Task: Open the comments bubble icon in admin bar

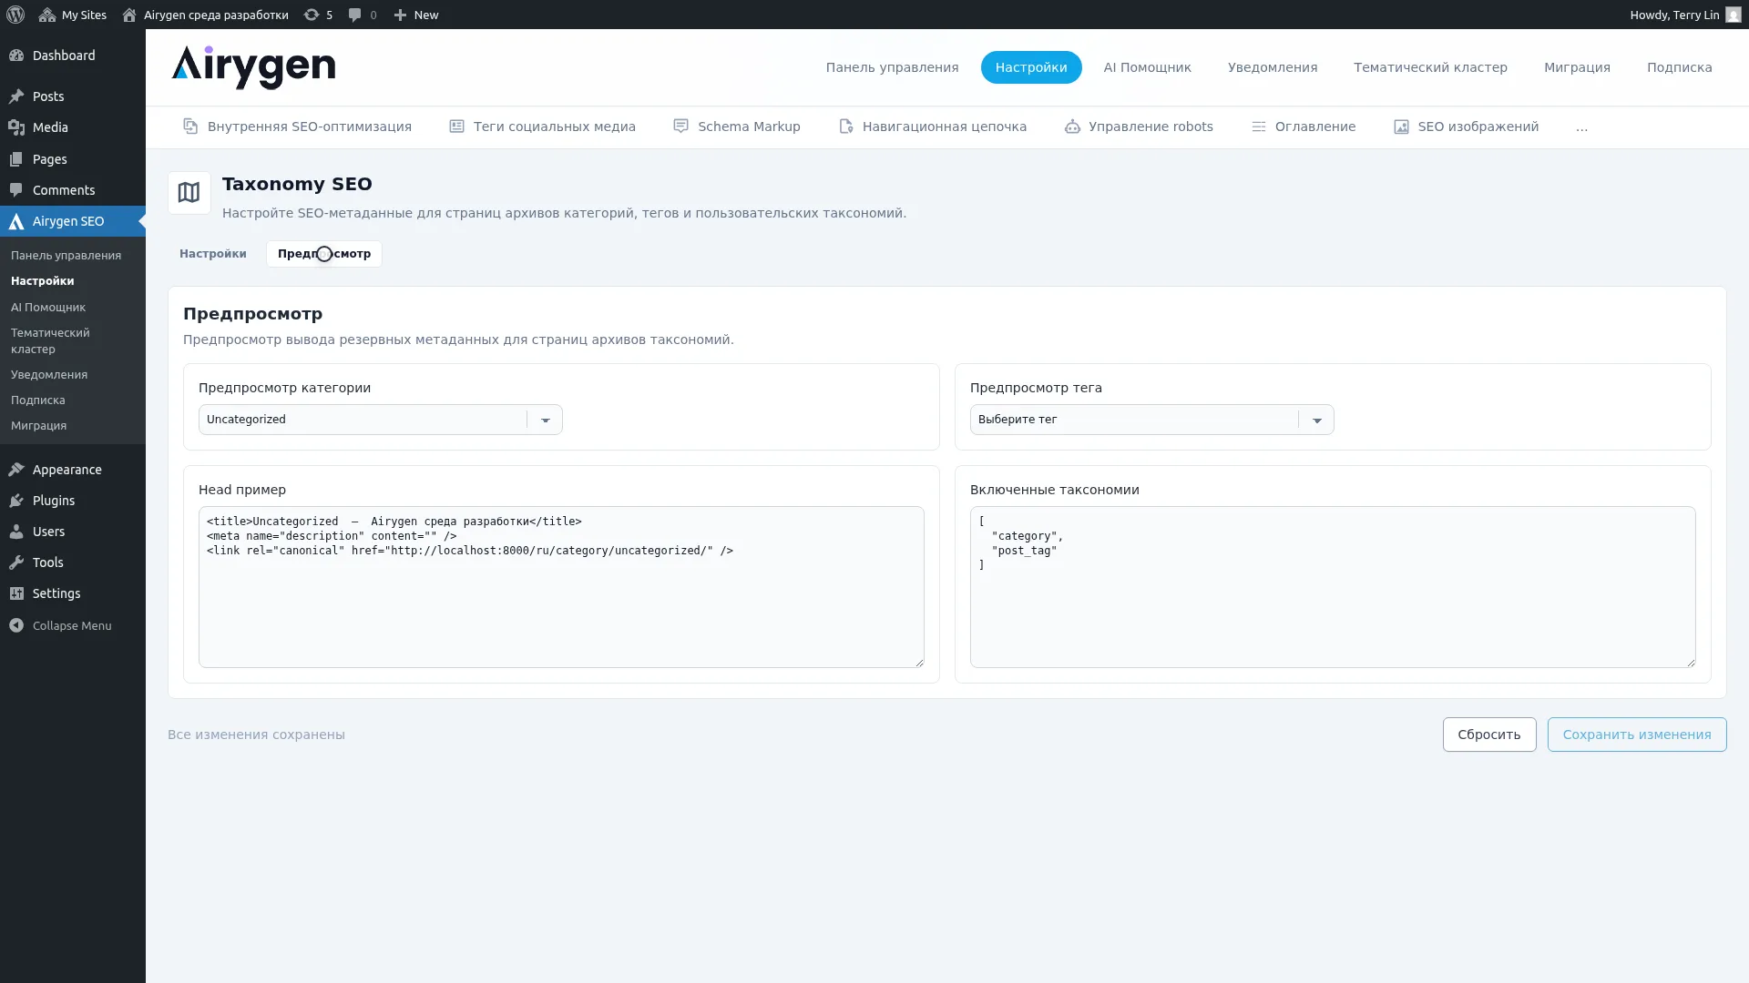Action: [355, 15]
